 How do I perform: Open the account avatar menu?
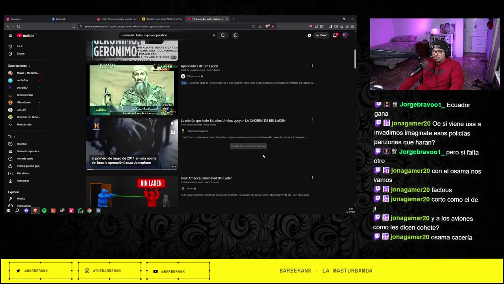[345, 35]
